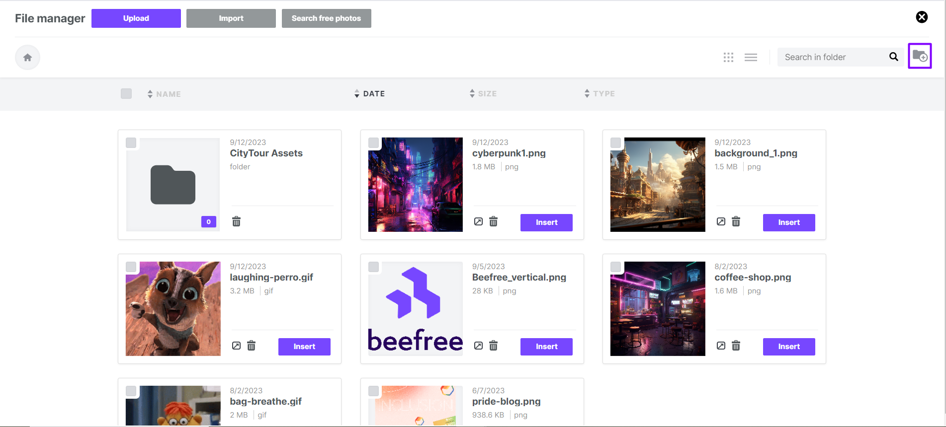Delete laughing-perro.gif
The image size is (946, 427).
pos(252,346)
